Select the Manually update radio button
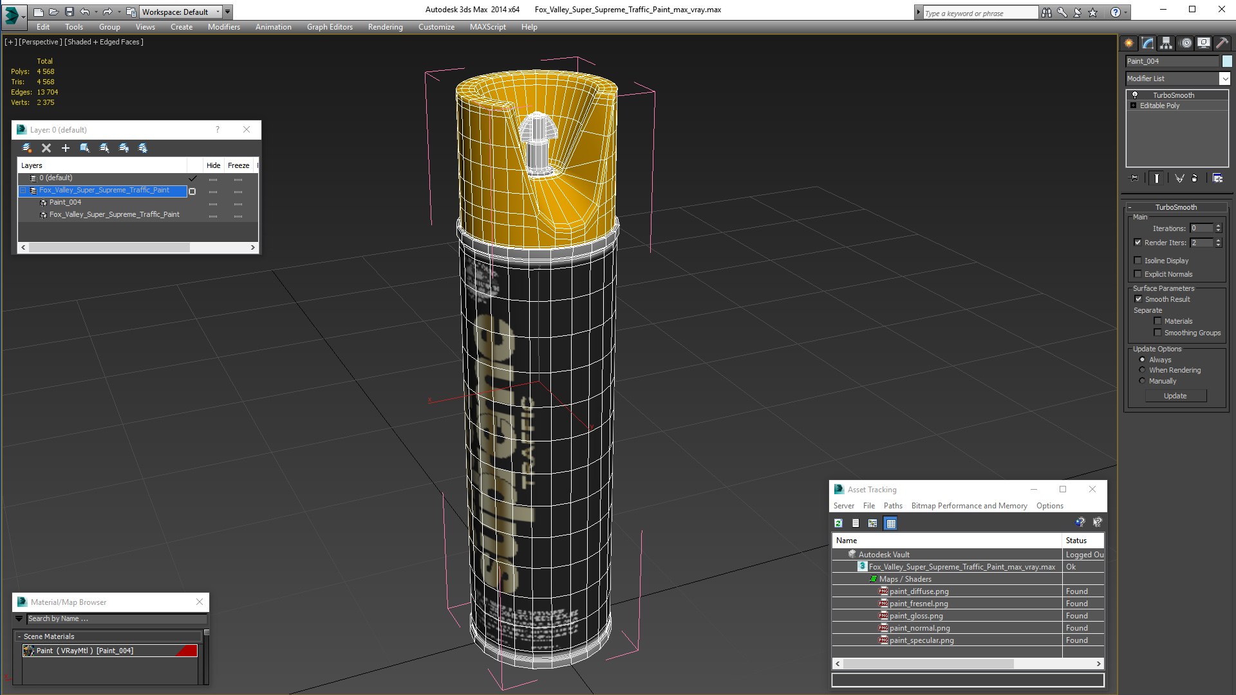 tap(1143, 381)
